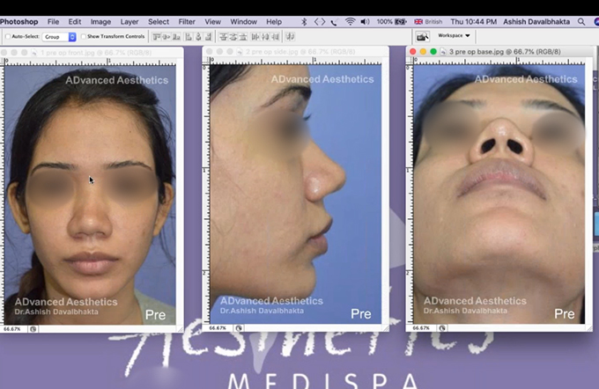Activate the 2 pre op side.jpg window title
Viewport: 599px width, 389px height.
coord(300,52)
